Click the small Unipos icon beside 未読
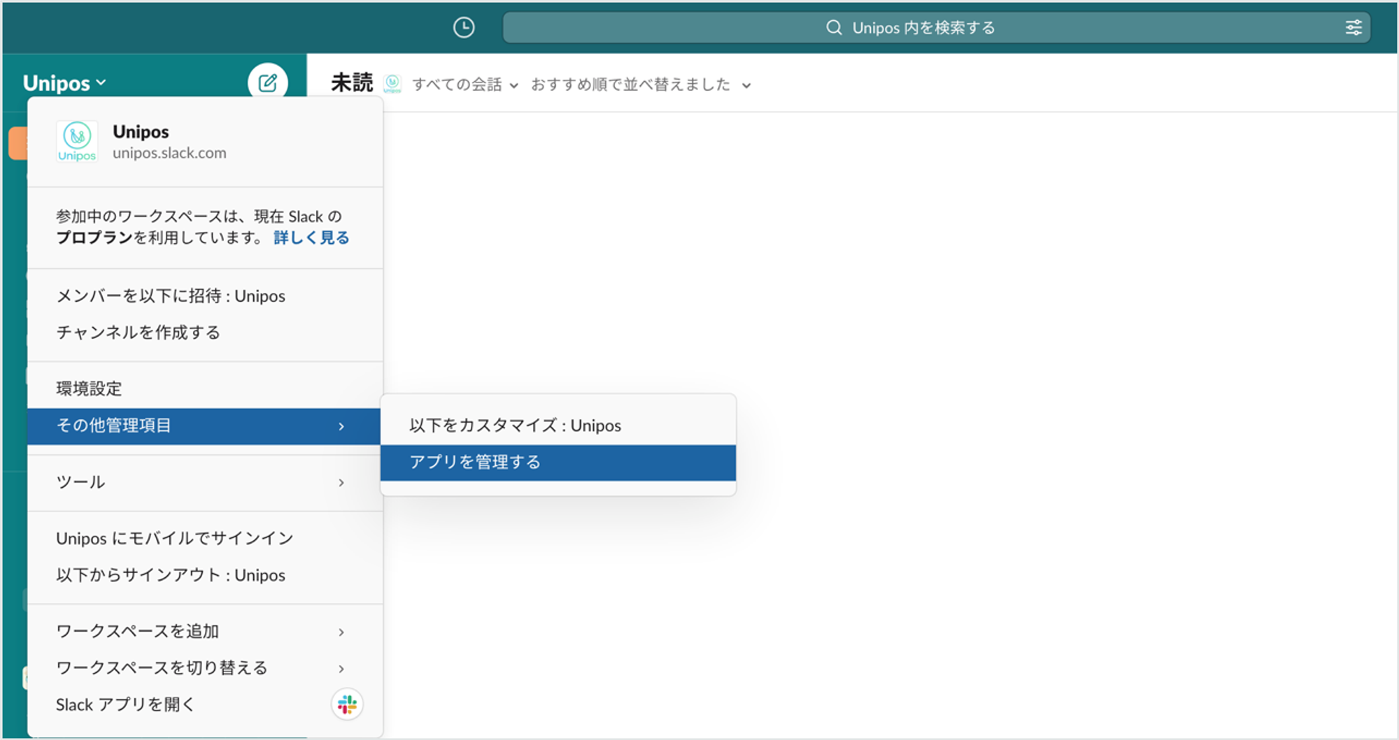The image size is (1399, 740). tap(392, 84)
